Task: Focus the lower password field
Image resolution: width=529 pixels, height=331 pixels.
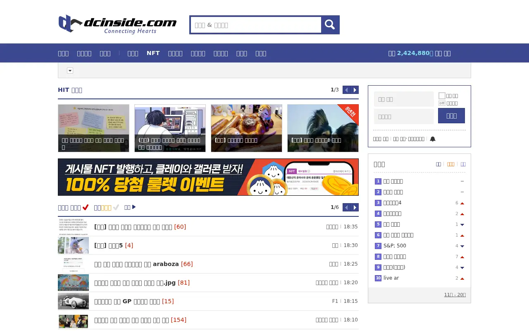Action: pos(404,117)
